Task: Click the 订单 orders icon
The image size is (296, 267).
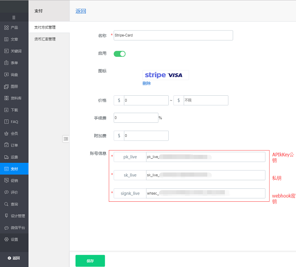Action: [x=6, y=145]
